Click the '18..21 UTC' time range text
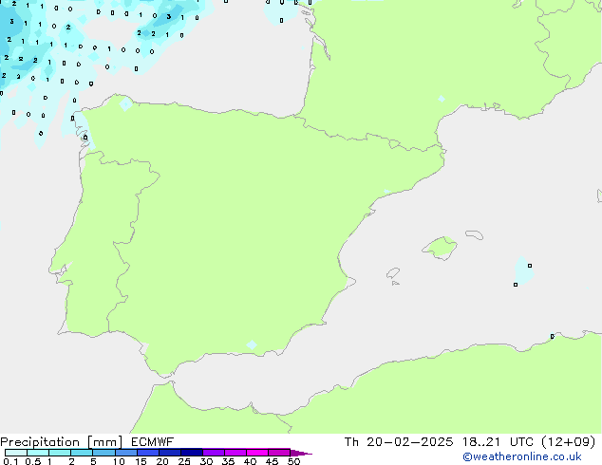The width and height of the screenshot is (602, 465). point(498,442)
